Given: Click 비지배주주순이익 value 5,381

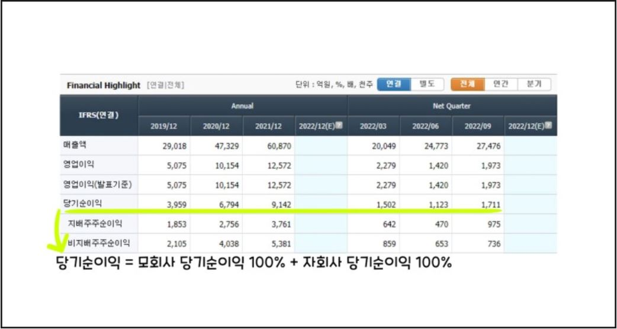Looking at the screenshot, I should pyautogui.click(x=281, y=244).
